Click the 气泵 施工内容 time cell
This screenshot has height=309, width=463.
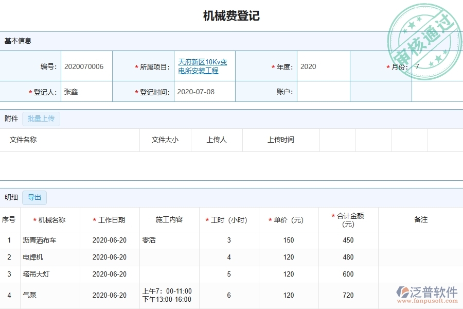[x=167, y=295]
